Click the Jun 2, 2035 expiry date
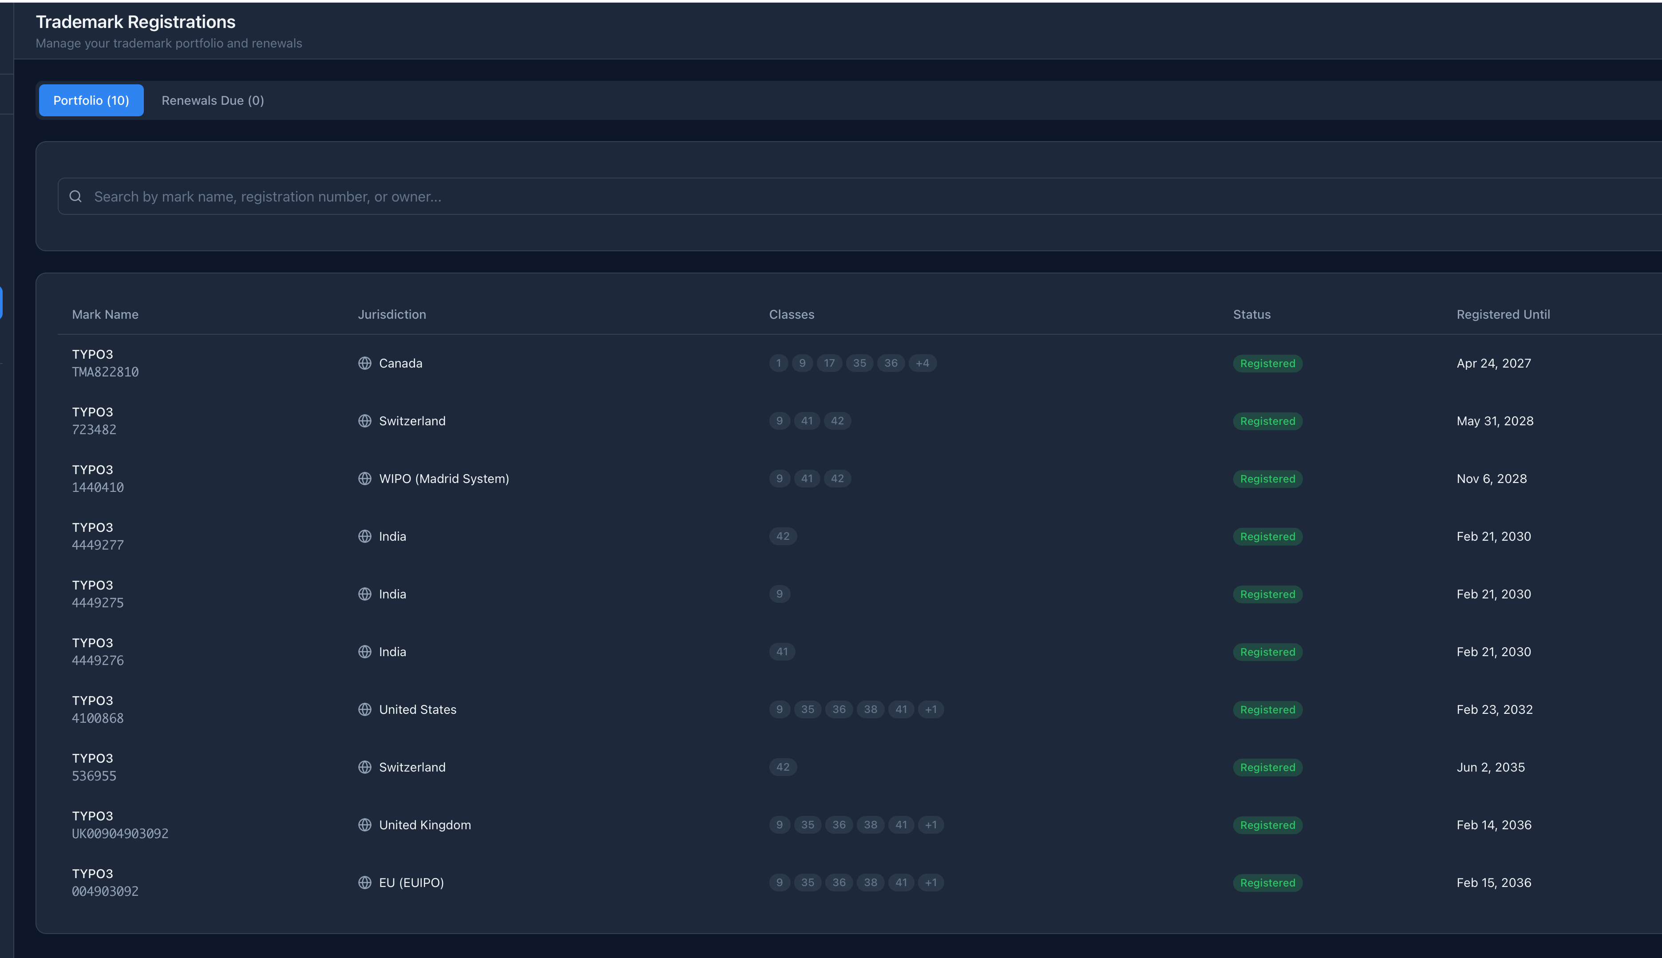The width and height of the screenshot is (1662, 958). [x=1490, y=767]
